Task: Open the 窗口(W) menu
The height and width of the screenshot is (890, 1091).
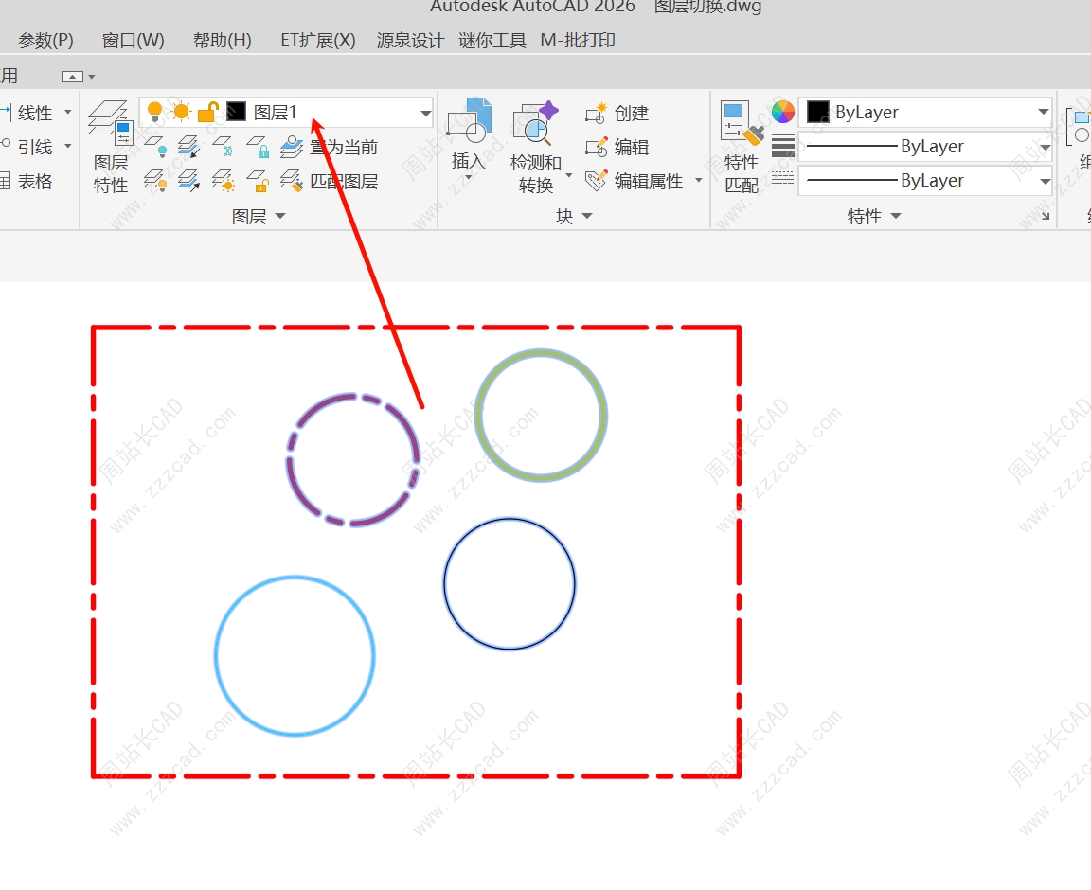Action: (133, 40)
